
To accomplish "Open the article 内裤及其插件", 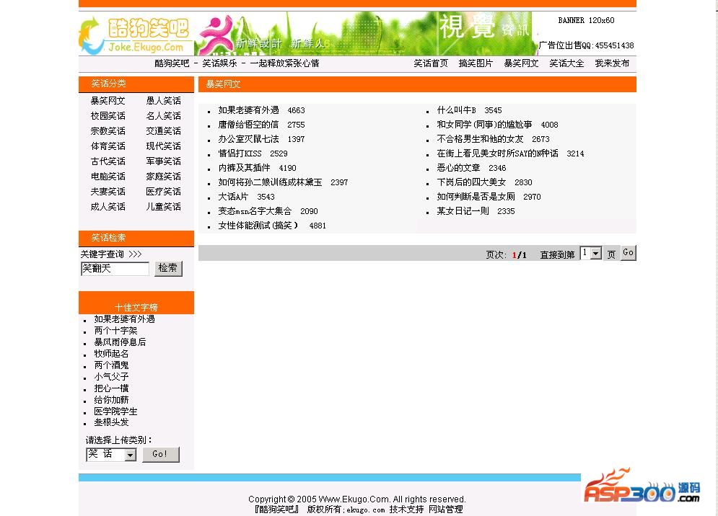I will pyautogui.click(x=244, y=168).
